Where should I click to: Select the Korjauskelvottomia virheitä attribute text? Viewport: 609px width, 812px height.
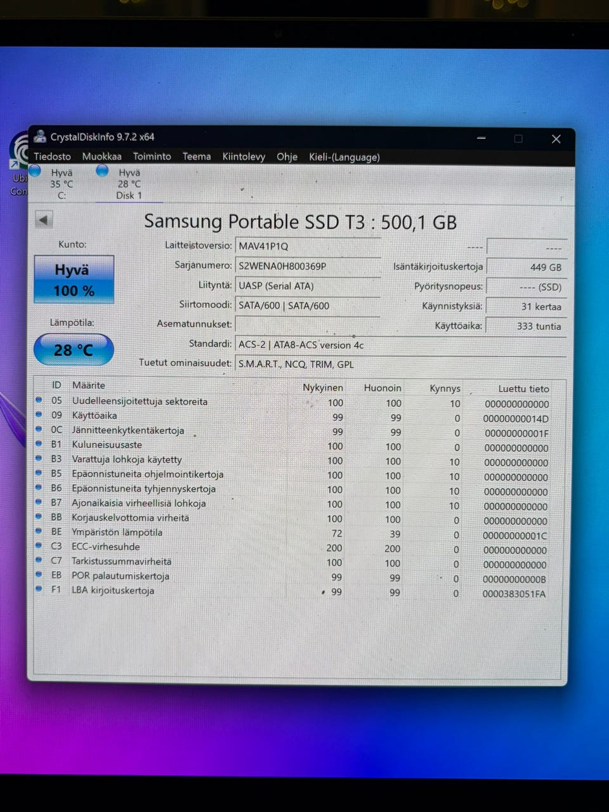tap(131, 518)
